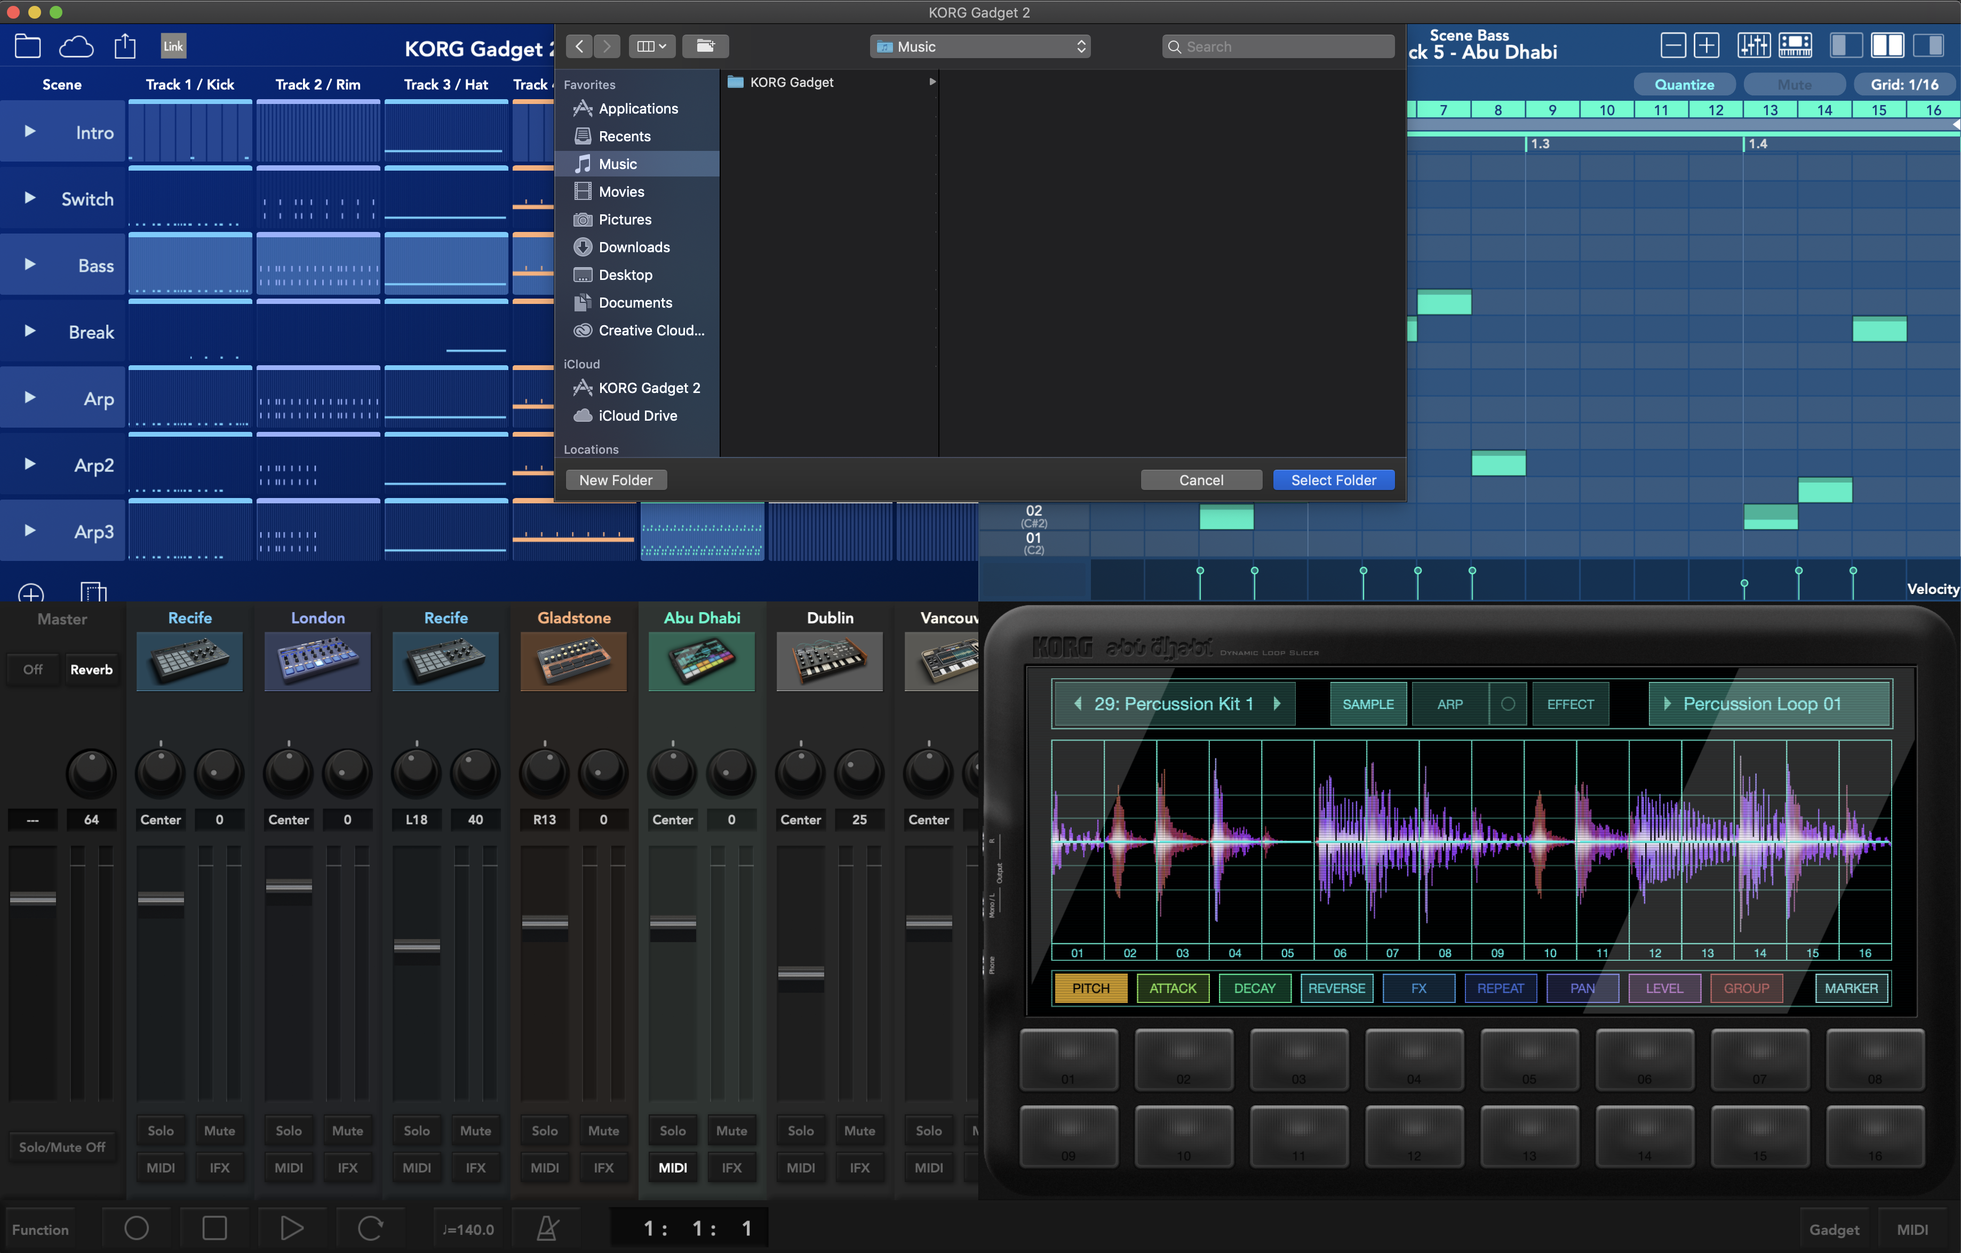
Task: Click the share/export icon in Gadget toolbar
Action: [125, 46]
